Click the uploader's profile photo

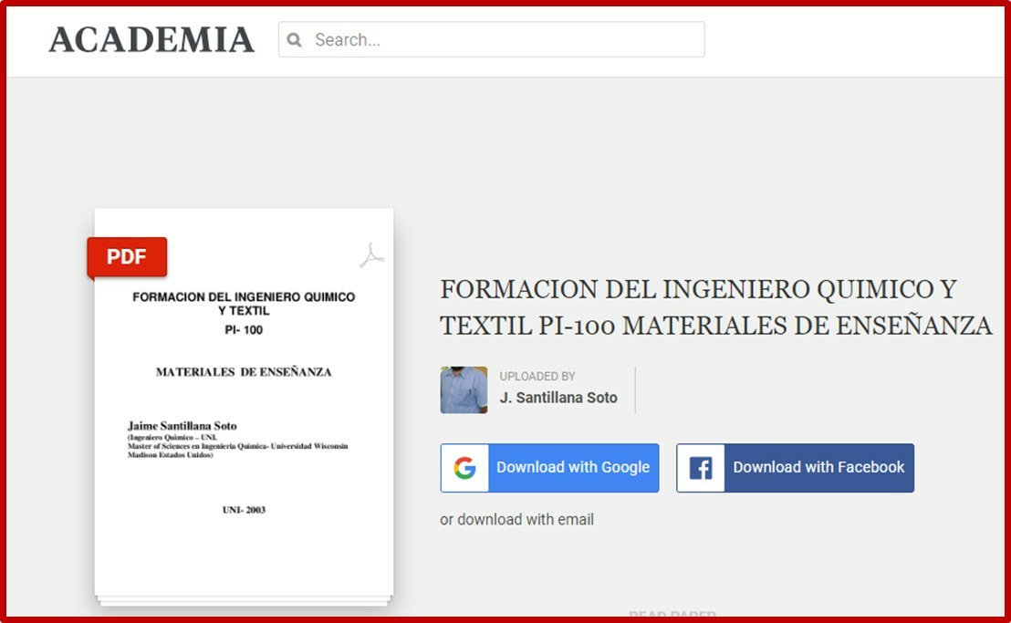[464, 389]
